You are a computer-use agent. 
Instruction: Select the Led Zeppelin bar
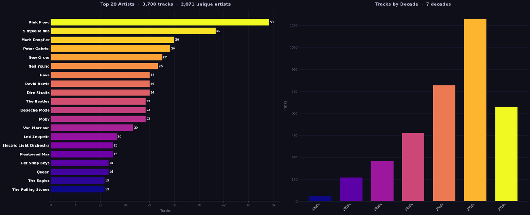(x=84, y=136)
